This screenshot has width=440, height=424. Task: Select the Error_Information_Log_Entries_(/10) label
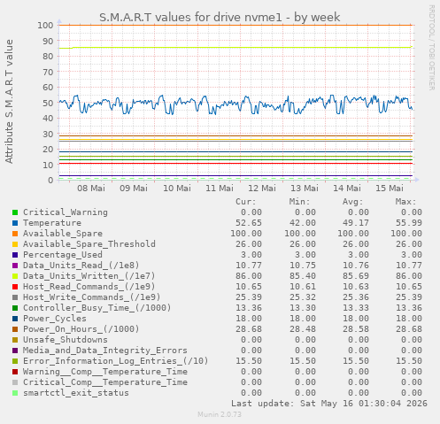pos(116,361)
